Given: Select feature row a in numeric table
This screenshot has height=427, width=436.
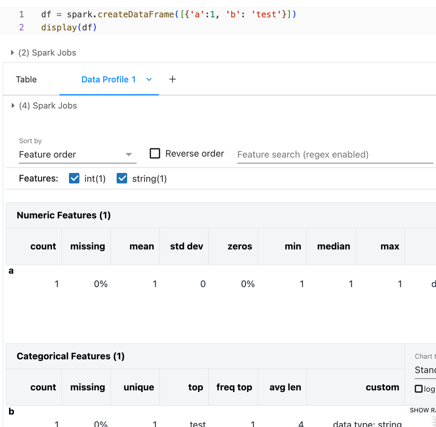Looking at the screenshot, I should [x=11, y=271].
